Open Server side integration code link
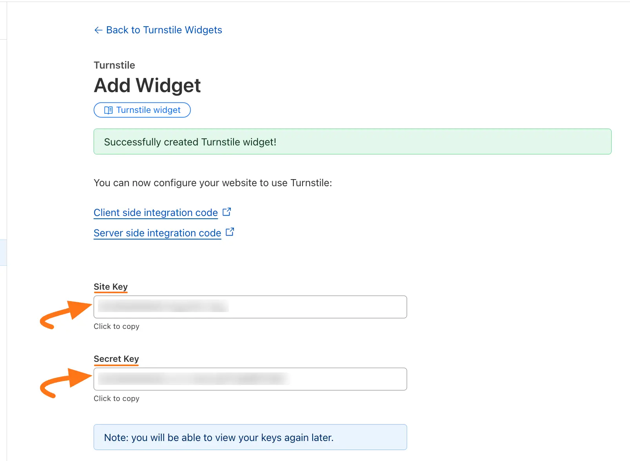The width and height of the screenshot is (630, 461). [x=157, y=233]
